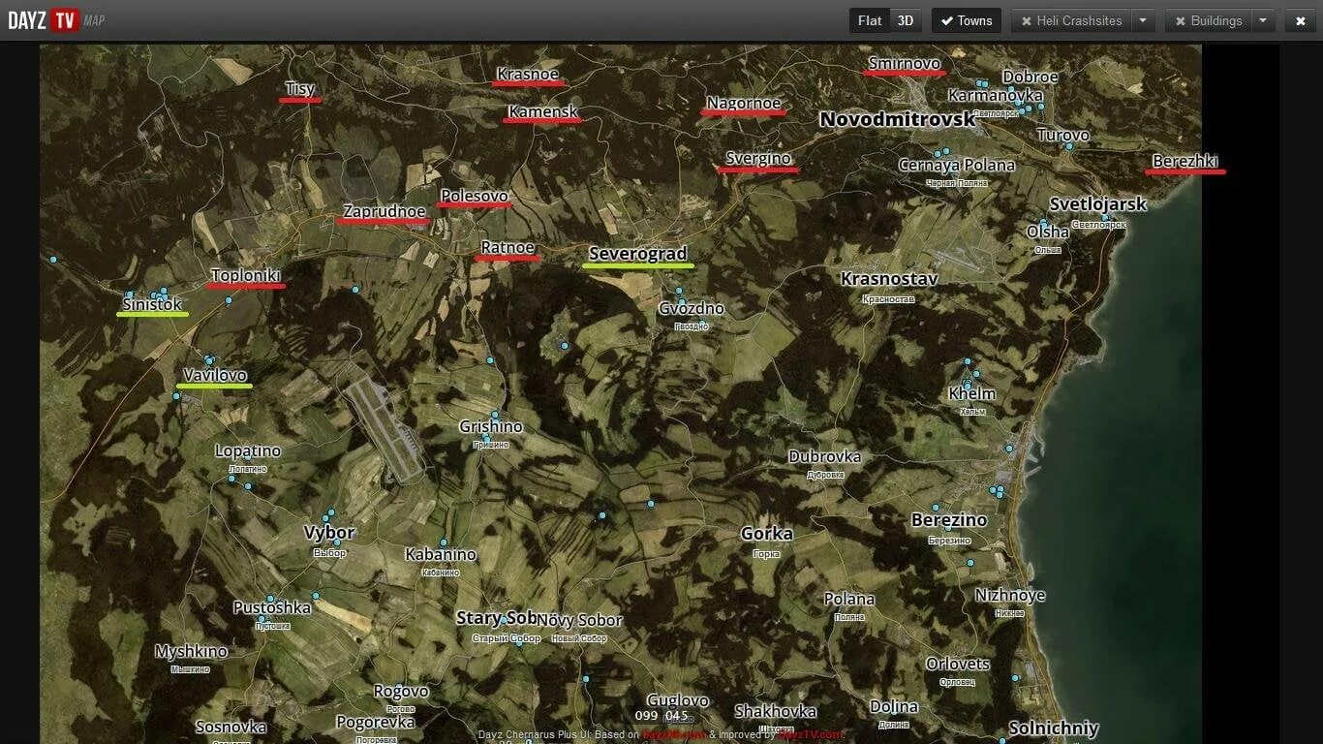Image resolution: width=1323 pixels, height=744 pixels.
Task: Click the Berezino town label
Action: click(x=949, y=520)
